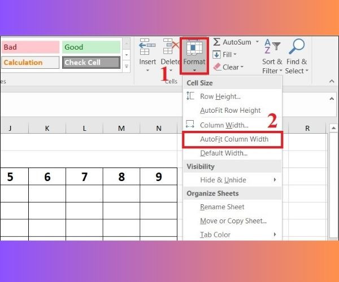Click the Insert cells icon
This screenshot has height=282, width=339.
coord(147,46)
